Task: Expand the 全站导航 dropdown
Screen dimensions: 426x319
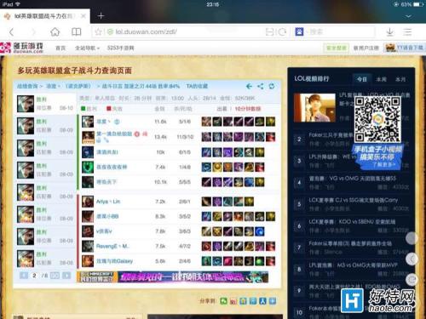Action: tap(87, 48)
